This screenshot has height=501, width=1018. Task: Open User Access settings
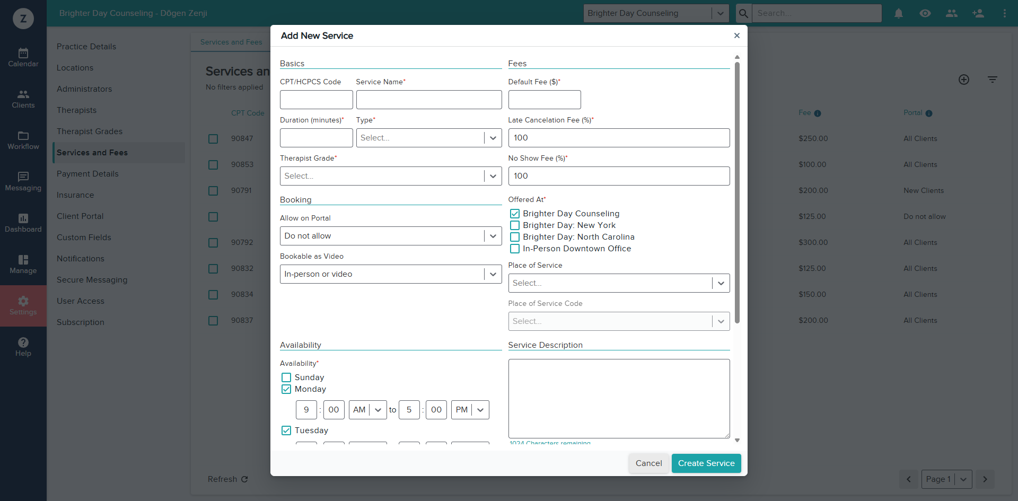[x=81, y=301]
